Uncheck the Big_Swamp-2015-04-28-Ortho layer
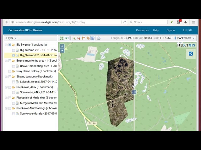This screenshot has width=201, height=150. pos(14,55)
